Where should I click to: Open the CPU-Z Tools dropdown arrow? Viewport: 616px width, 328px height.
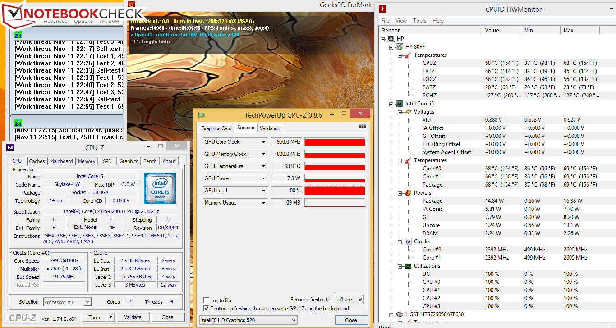pyautogui.click(x=111, y=317)
